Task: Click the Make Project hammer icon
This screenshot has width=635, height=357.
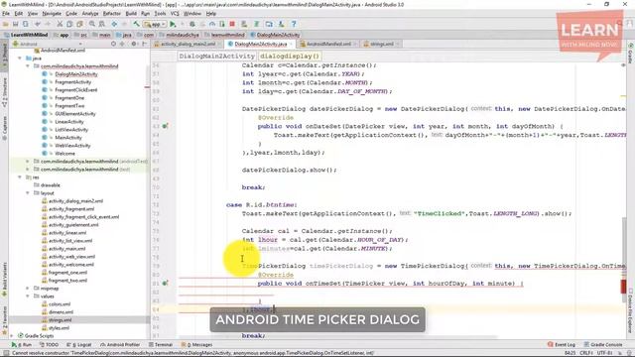Action: [x=137, y=24]
